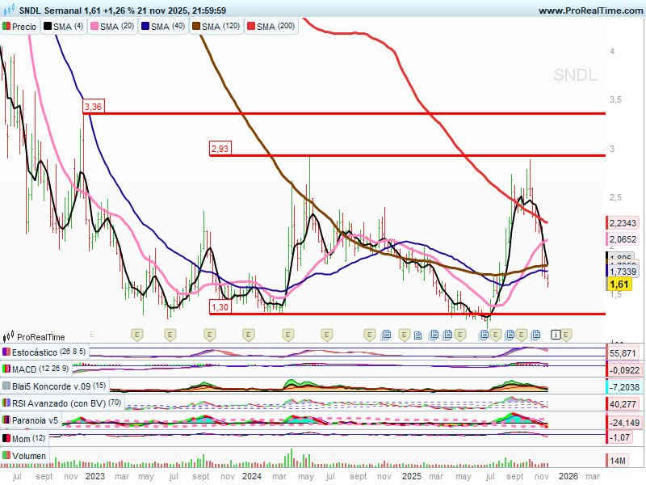The image size is (646, 485).
Task: Click the info 'i' marker on timeline
Action: [556, 334]
